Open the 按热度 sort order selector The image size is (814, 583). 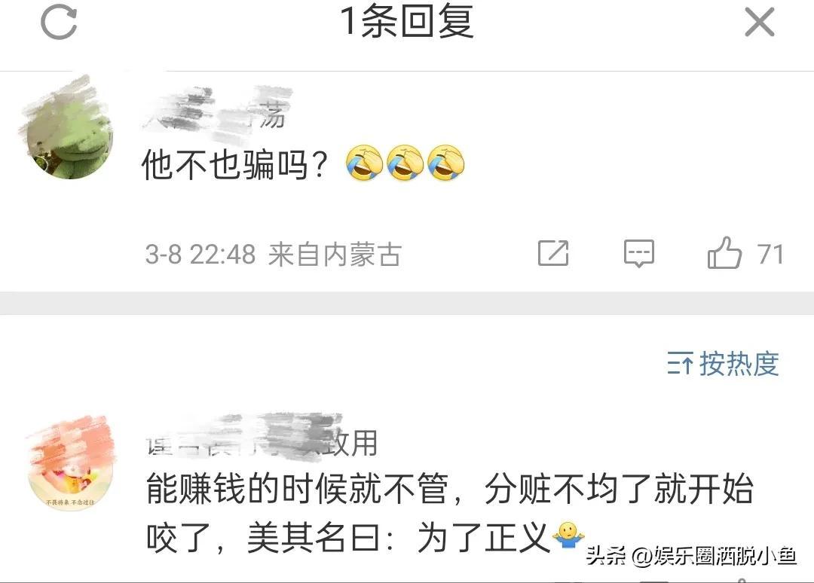pyautogui.click(x=723, y=363)
